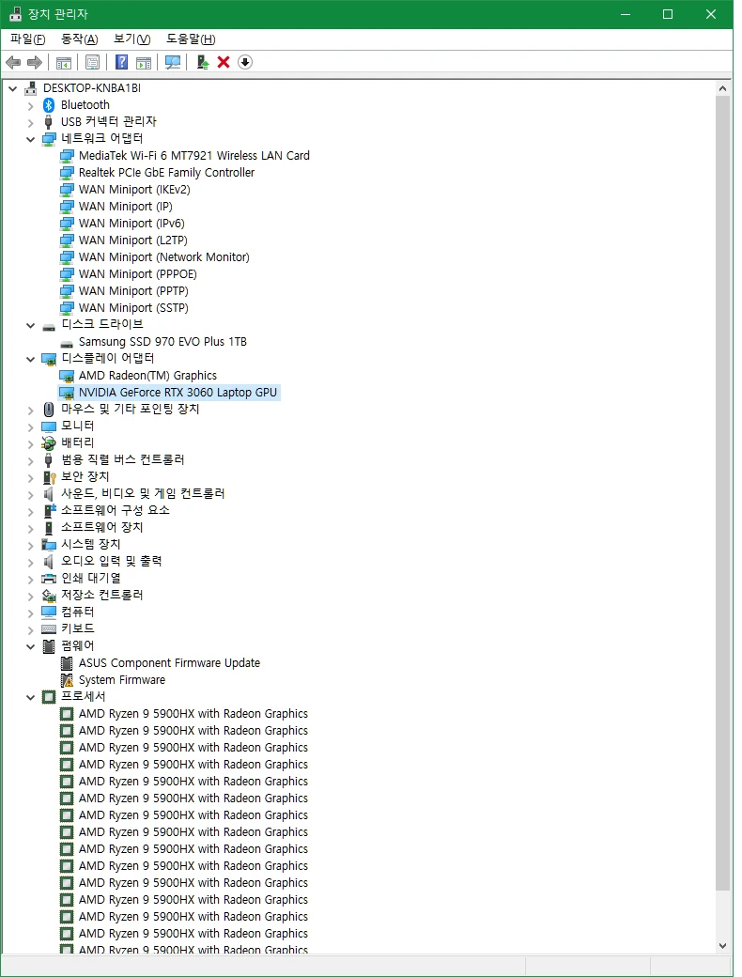Select WAN Miniport (Network Monitor)
Screen dimensions: 742x977
coord(163,256)
